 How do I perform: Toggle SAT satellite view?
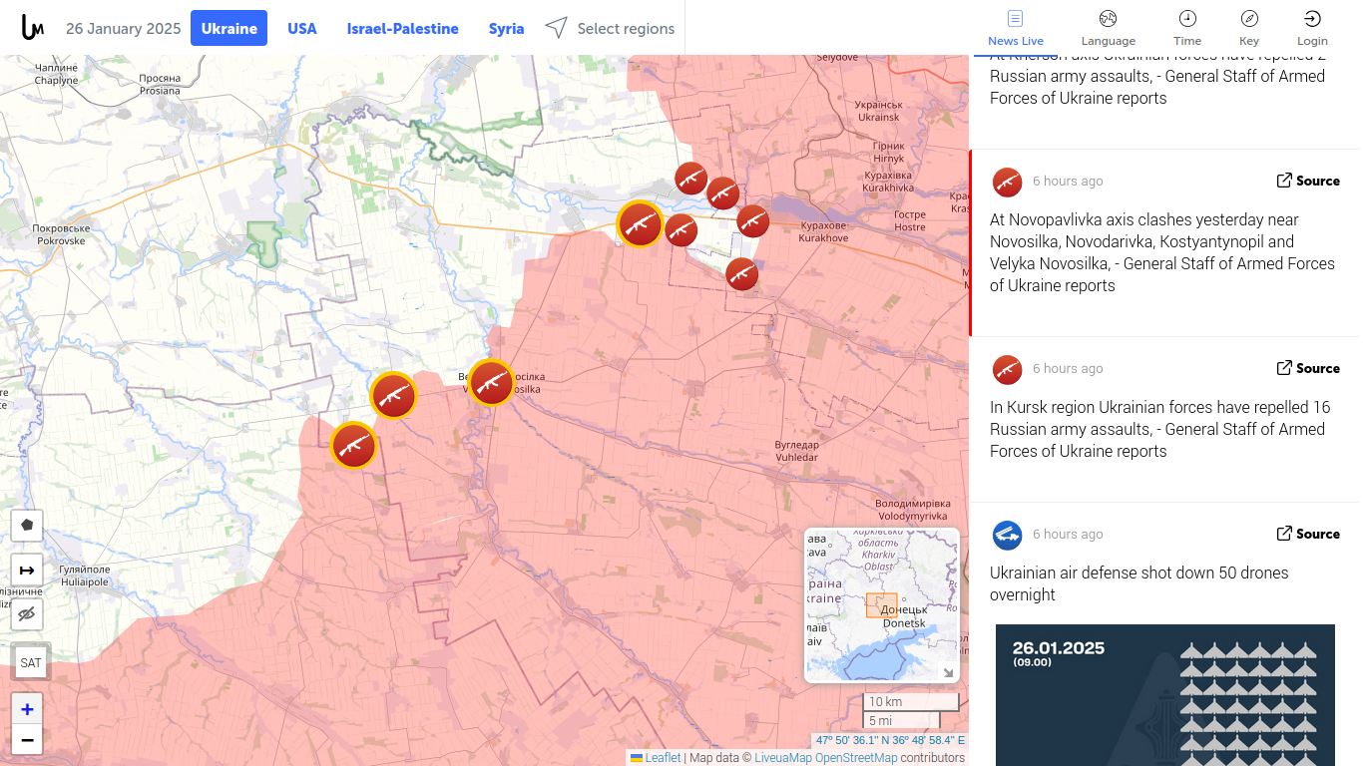[31, 662]
